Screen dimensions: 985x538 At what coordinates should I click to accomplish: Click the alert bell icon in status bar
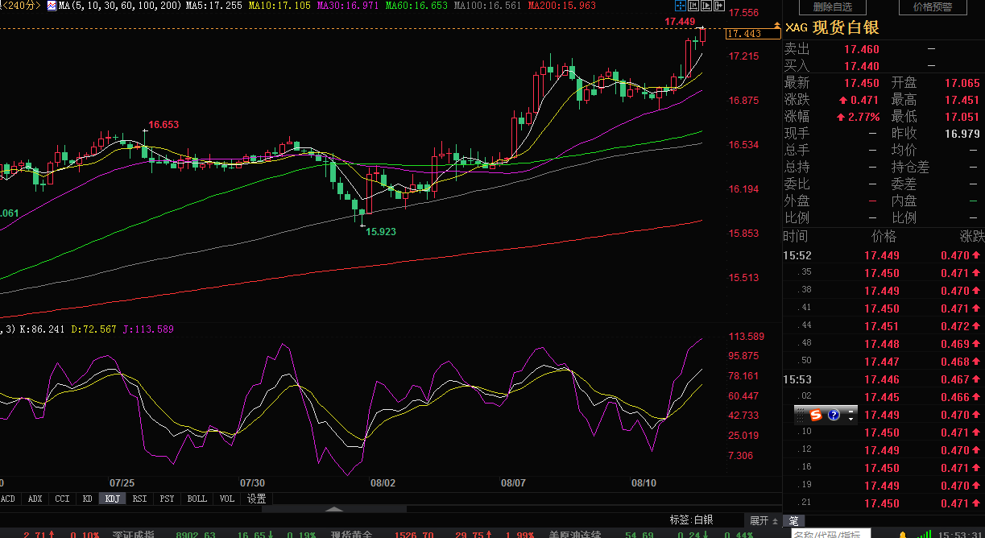pos(904,534)
